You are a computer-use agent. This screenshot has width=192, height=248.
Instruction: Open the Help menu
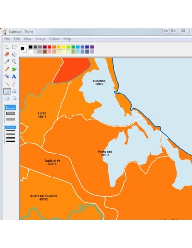tap(67, 39)
